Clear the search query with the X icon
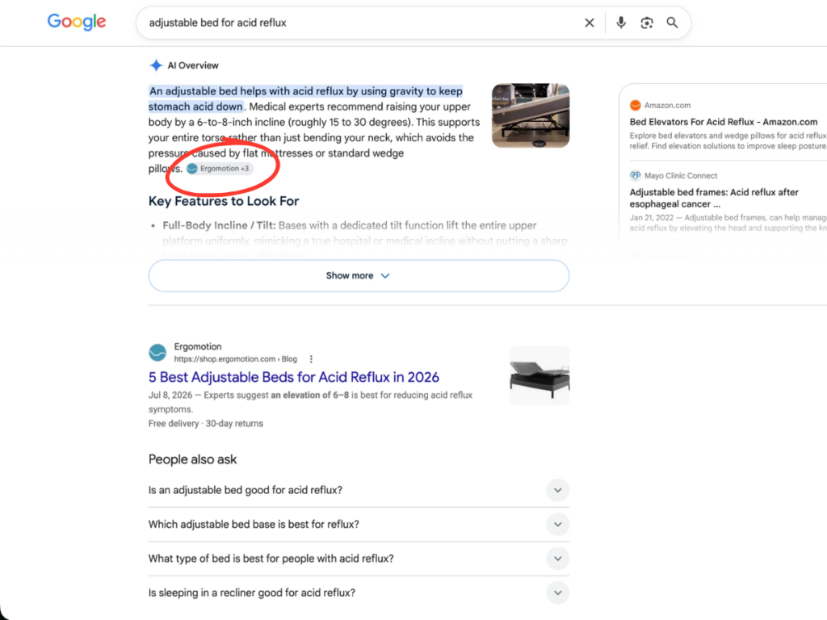 click(589, 23)
